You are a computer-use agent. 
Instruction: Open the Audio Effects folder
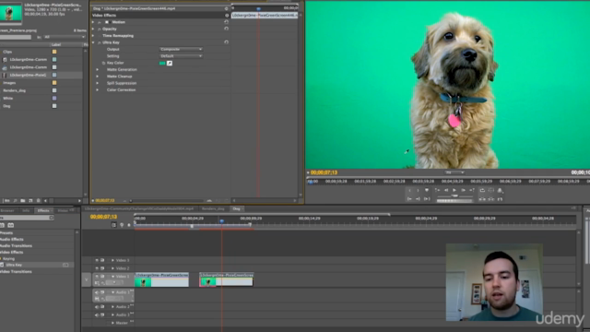[12, 240]
